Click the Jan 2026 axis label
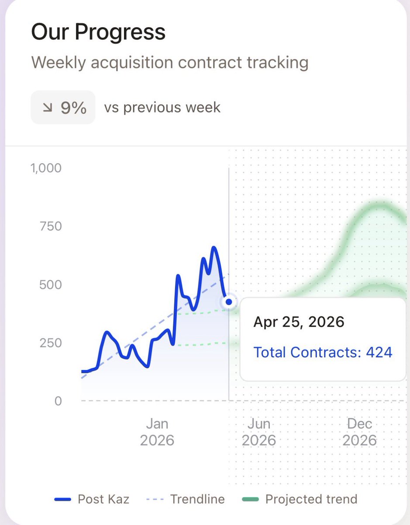The image size is (410, 525). 157,431
